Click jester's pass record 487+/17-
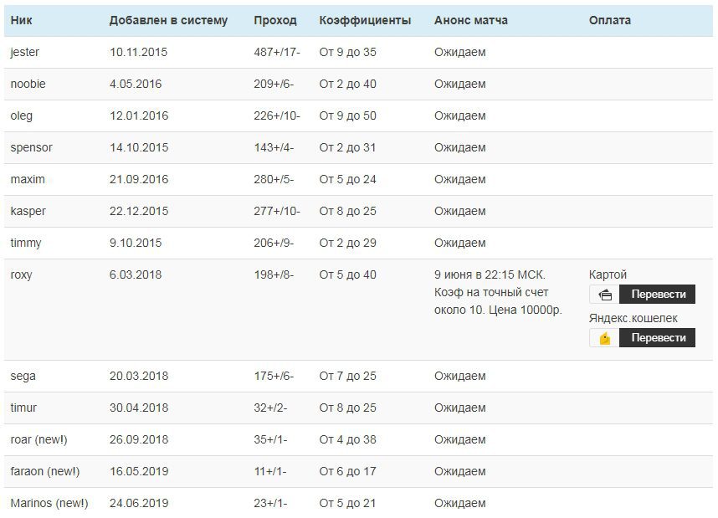The width and height of the screenshot is (718, 518). (277, 52)
